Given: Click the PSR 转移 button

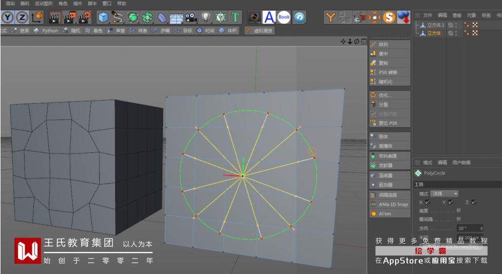Looking at the screenshot, I should 389,72.
